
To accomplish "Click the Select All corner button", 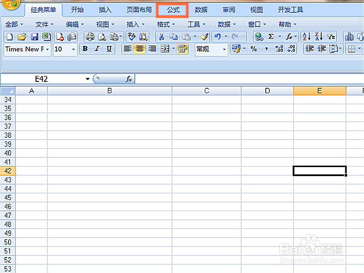I will tap(8, 91).
